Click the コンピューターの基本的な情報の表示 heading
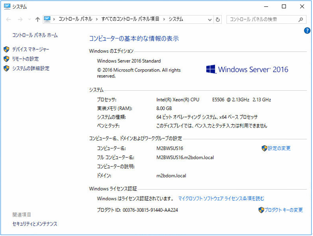 click(x=134, y=38)
